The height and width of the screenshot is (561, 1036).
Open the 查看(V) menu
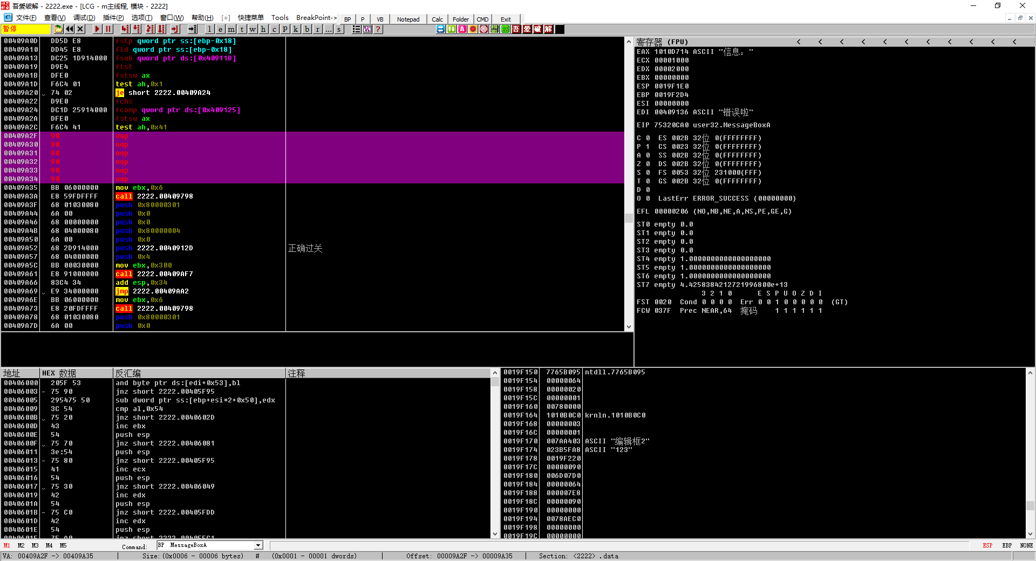coord(54,18)
